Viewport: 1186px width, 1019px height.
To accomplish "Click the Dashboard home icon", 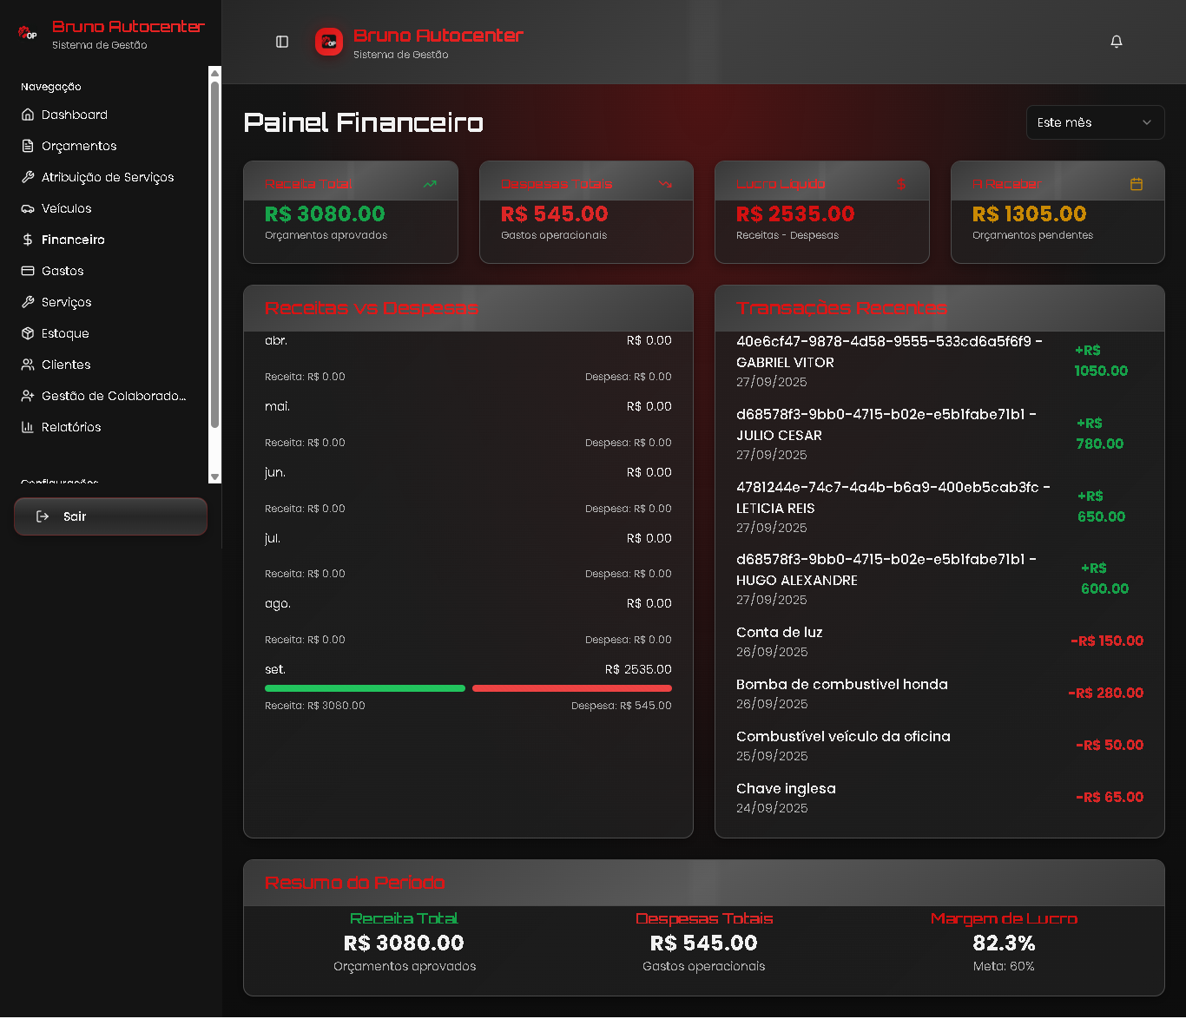I will (x=28, y=115).
